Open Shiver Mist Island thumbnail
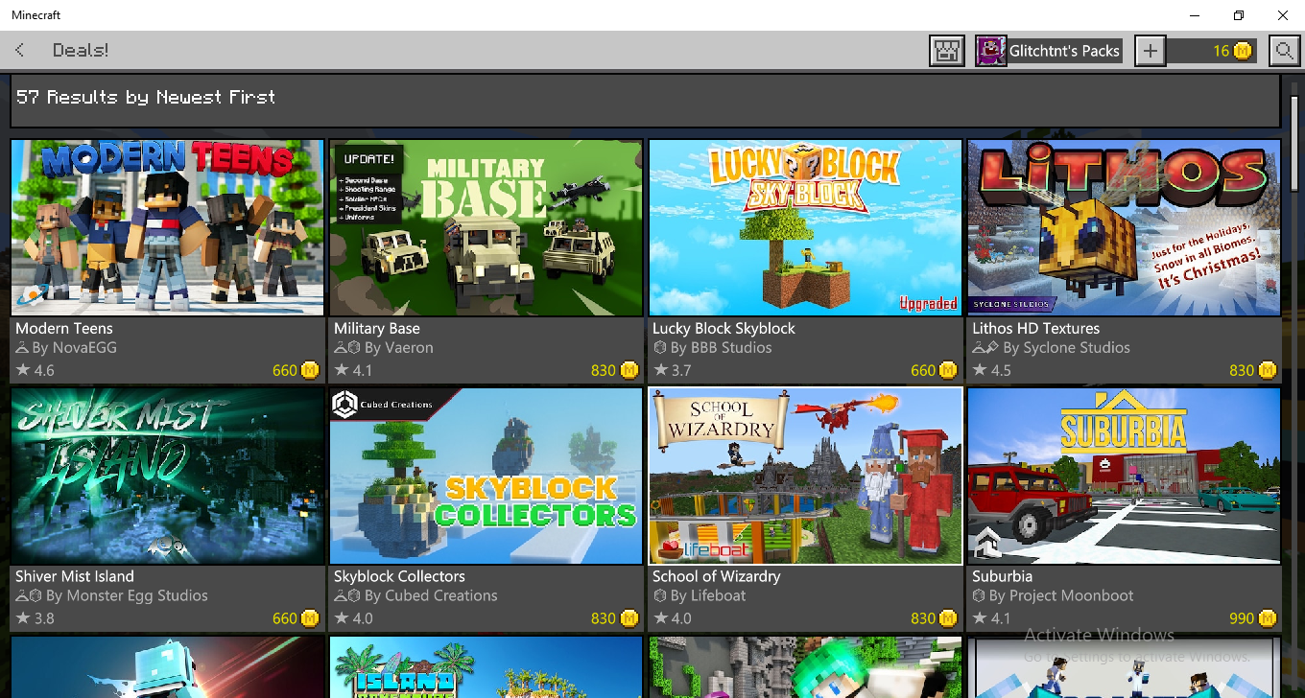 [x=168, y=476]
